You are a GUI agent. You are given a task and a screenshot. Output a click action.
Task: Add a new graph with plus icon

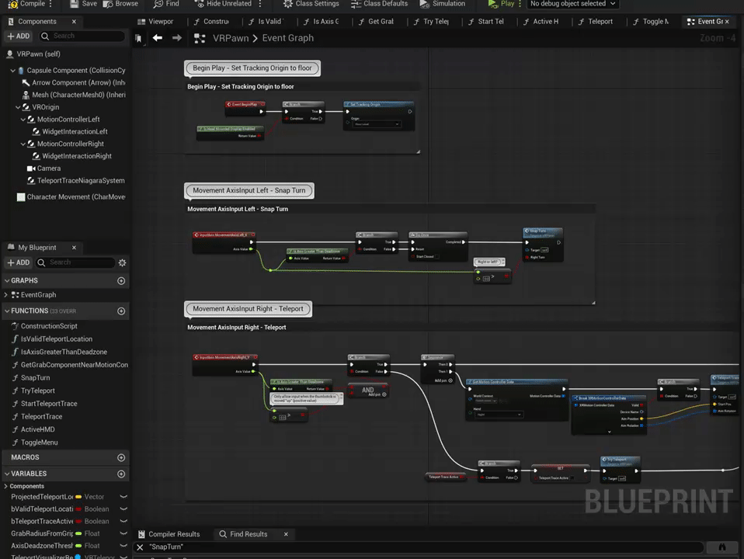pyautogui.click(x=121, y=281)
